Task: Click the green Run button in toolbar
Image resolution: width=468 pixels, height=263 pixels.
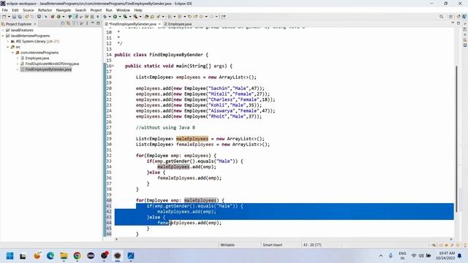Action: point(115,17)
